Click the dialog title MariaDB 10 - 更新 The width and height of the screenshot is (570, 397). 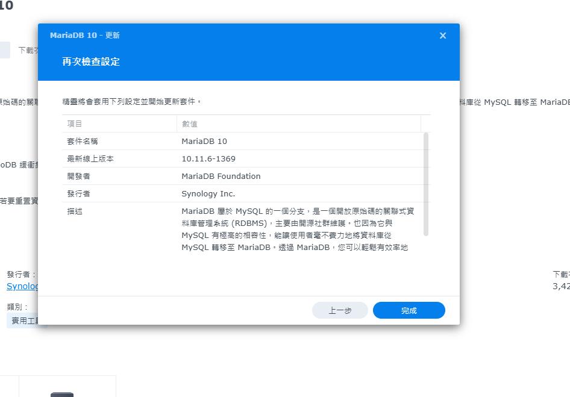(85, 36)
